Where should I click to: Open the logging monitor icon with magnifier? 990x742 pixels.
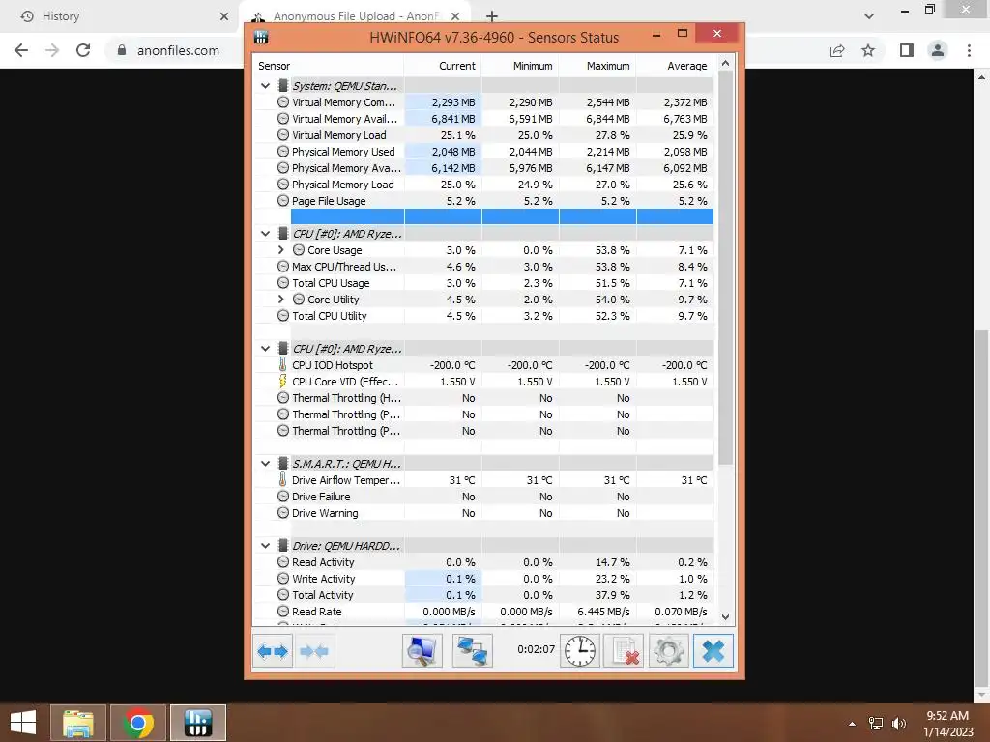tap(422, 651)
